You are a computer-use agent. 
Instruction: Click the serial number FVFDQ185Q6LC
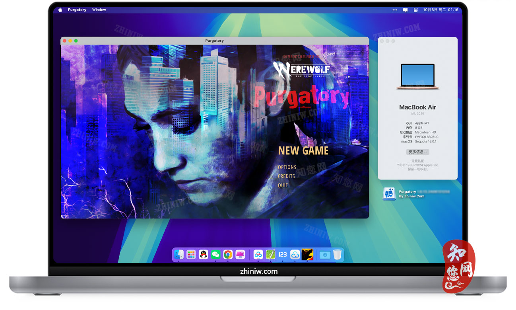coord(427,137)
